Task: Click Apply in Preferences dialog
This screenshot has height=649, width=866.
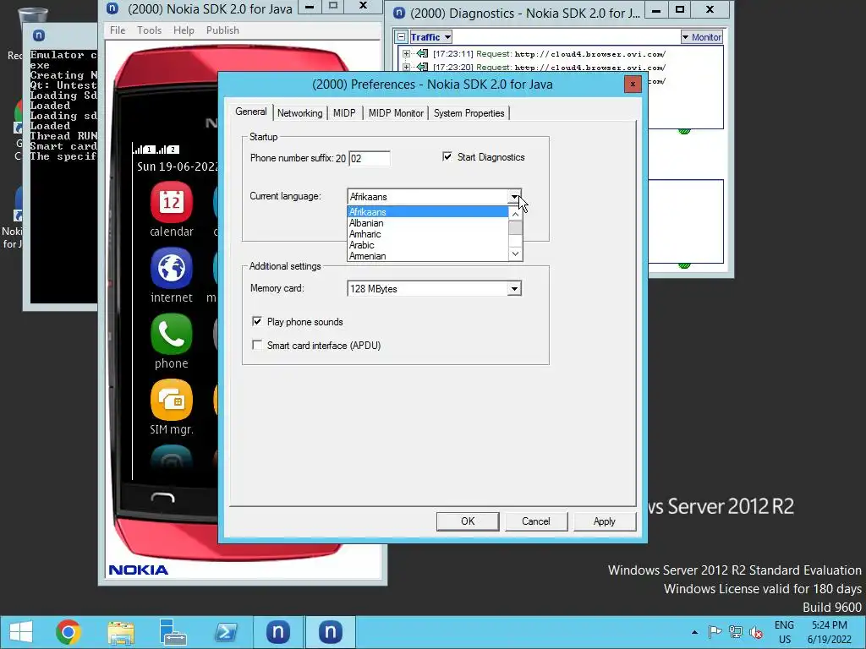Action: pos(604,521)
